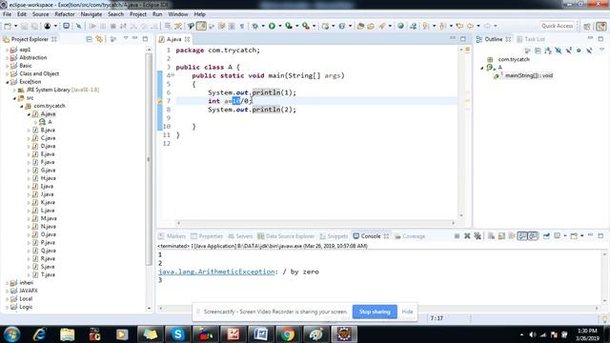The image size is (610, 343).
Task: Click the New wizard toolbar icon
Action: (x=8, y=26)
